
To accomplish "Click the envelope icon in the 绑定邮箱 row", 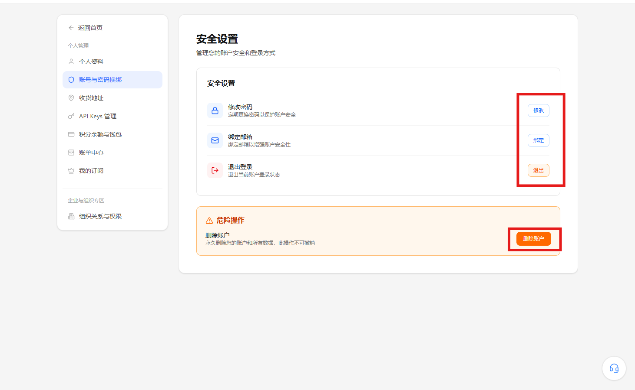I will [x=215, y=140].
